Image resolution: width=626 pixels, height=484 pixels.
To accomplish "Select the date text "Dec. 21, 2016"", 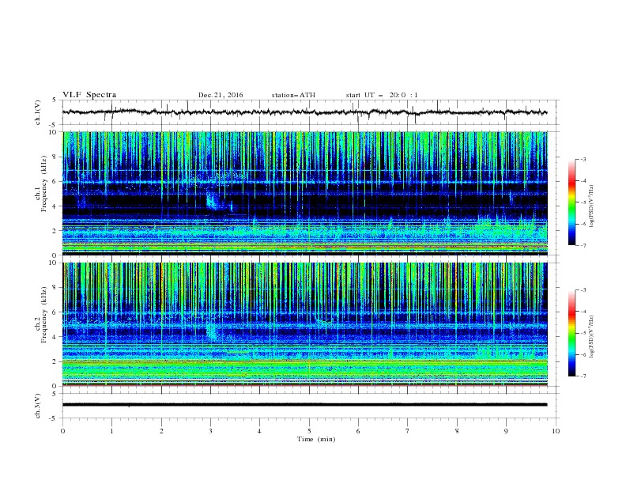I will [221, 95].
